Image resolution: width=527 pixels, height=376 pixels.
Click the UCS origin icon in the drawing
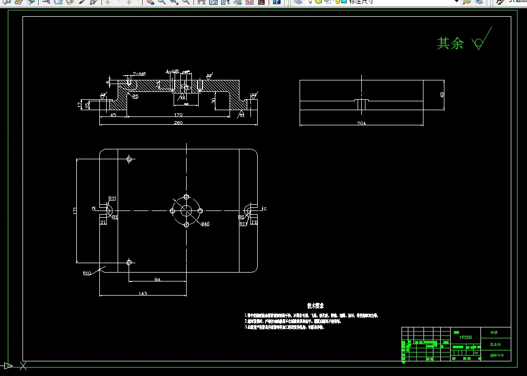14,366
